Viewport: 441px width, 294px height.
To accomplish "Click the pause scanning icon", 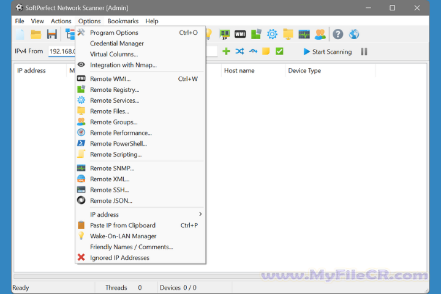I will 364,51.
